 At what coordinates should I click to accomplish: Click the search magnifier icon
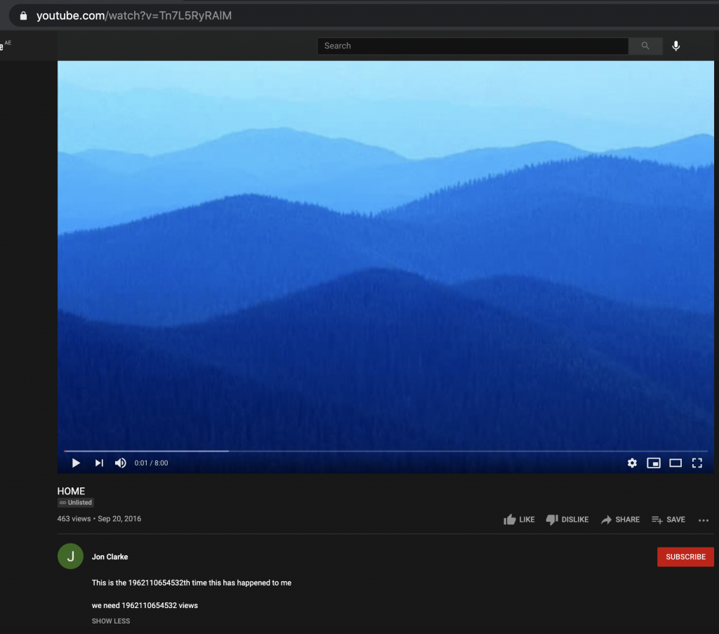pyautogui.click(x=645, y=46)
